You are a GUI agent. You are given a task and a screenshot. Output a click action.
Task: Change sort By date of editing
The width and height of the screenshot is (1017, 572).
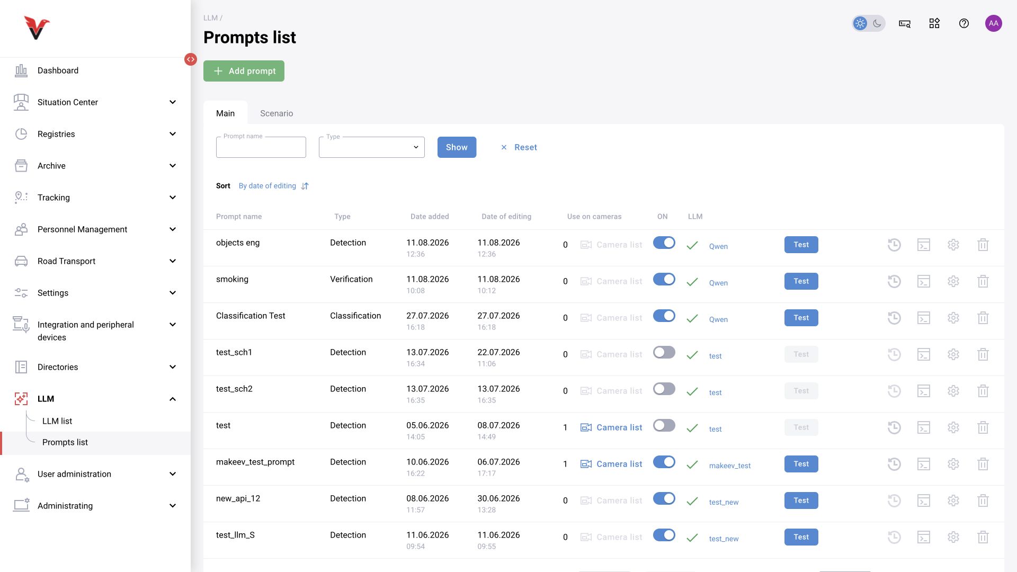click(x=267, y=186)
